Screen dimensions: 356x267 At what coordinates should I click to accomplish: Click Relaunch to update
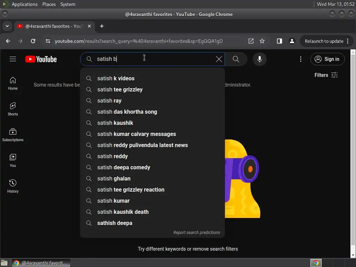(x=324, y=41)
